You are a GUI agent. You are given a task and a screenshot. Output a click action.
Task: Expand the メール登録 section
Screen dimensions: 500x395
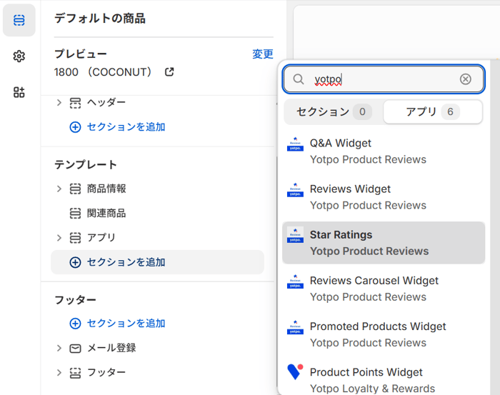click(59, 348)
